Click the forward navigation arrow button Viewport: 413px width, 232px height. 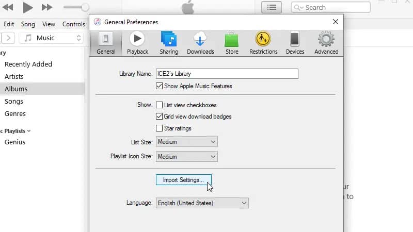coord(8,38)
